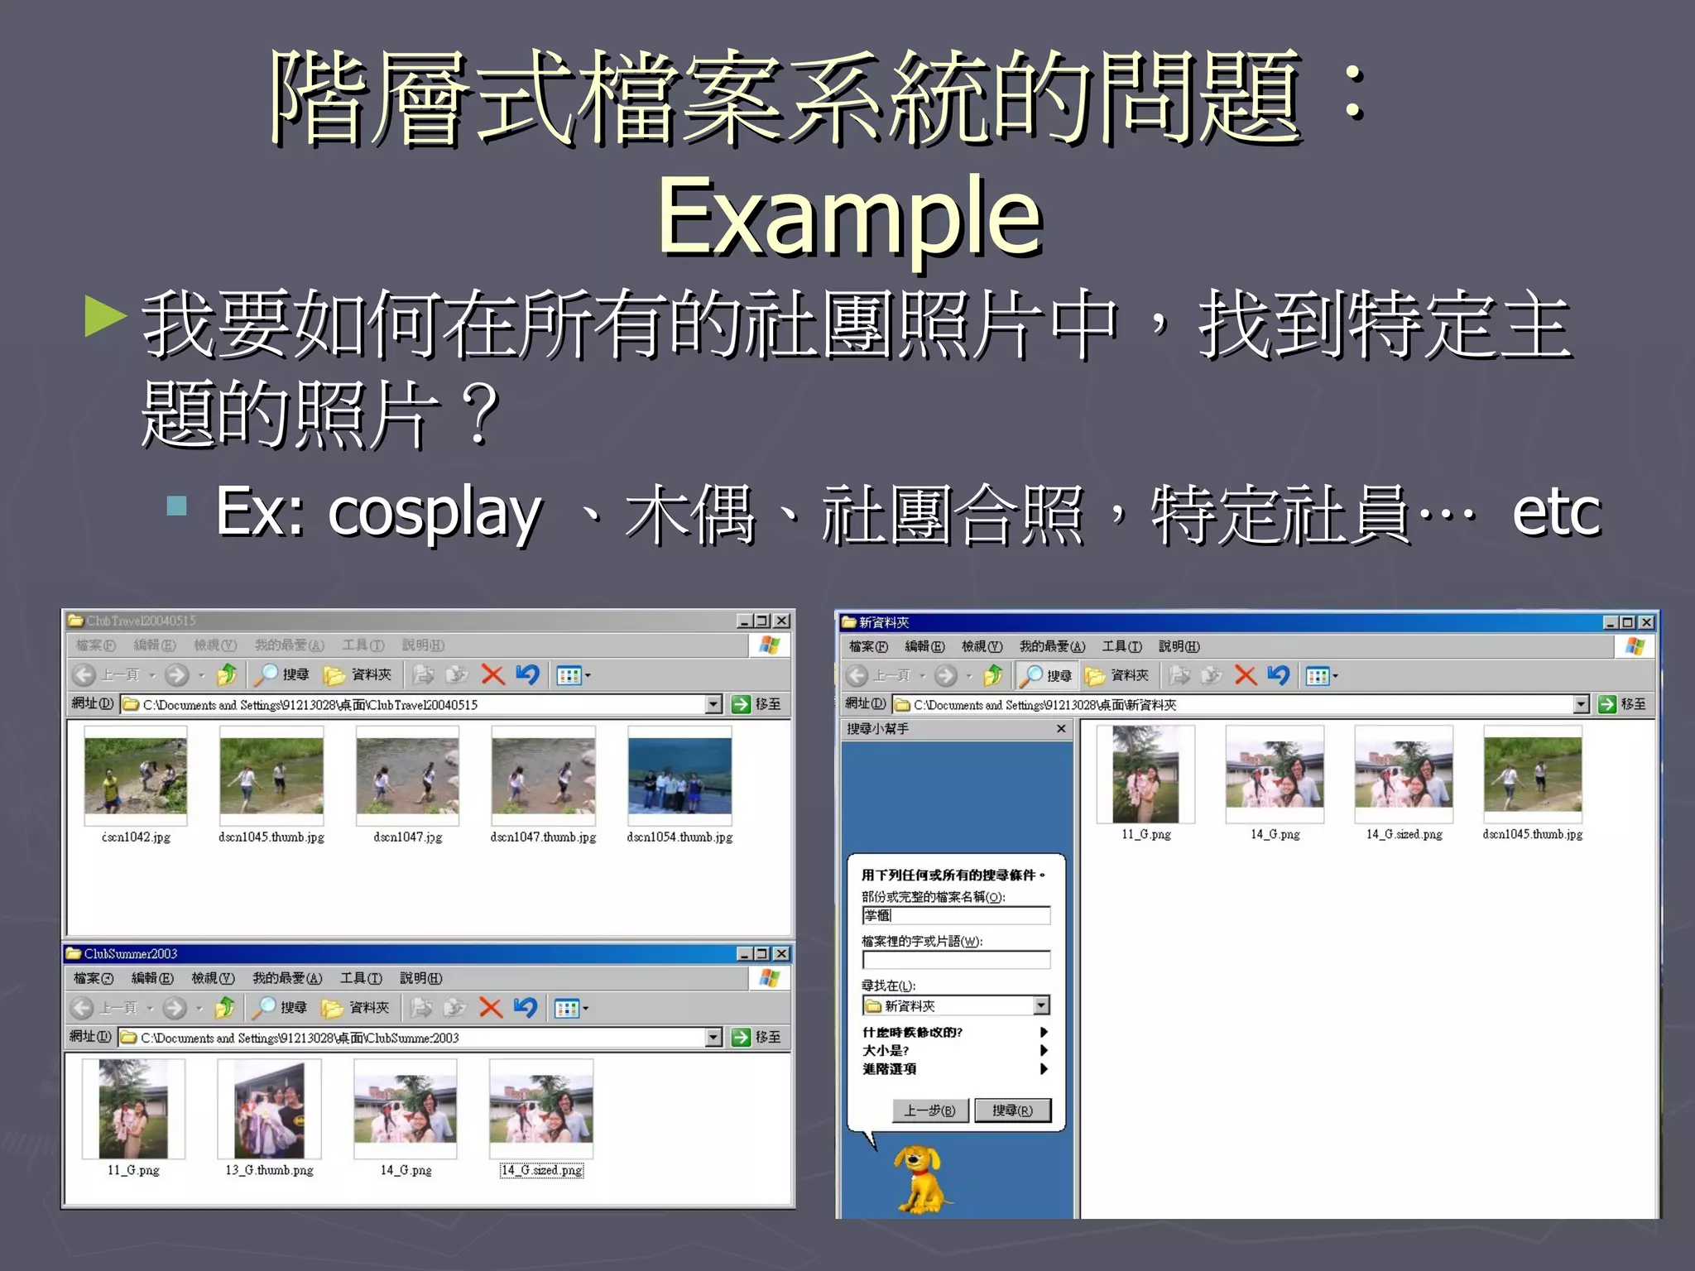Screen dimensions: 1695x1271
Task: Close the 搜尋小幫手 search pane
Action: 1061,728
